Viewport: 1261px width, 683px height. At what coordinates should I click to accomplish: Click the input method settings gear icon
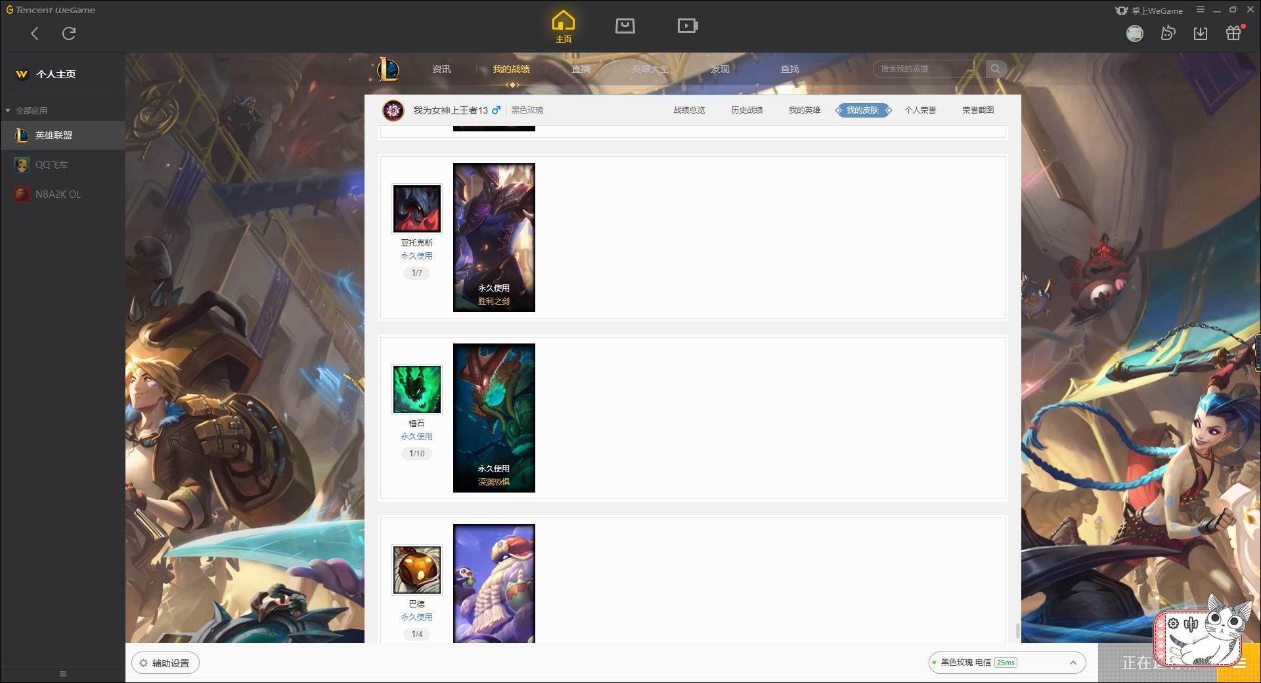click(1174, 624)
